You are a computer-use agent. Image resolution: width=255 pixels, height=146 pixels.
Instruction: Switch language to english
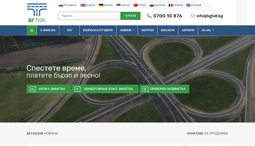(x=91, y=5)
